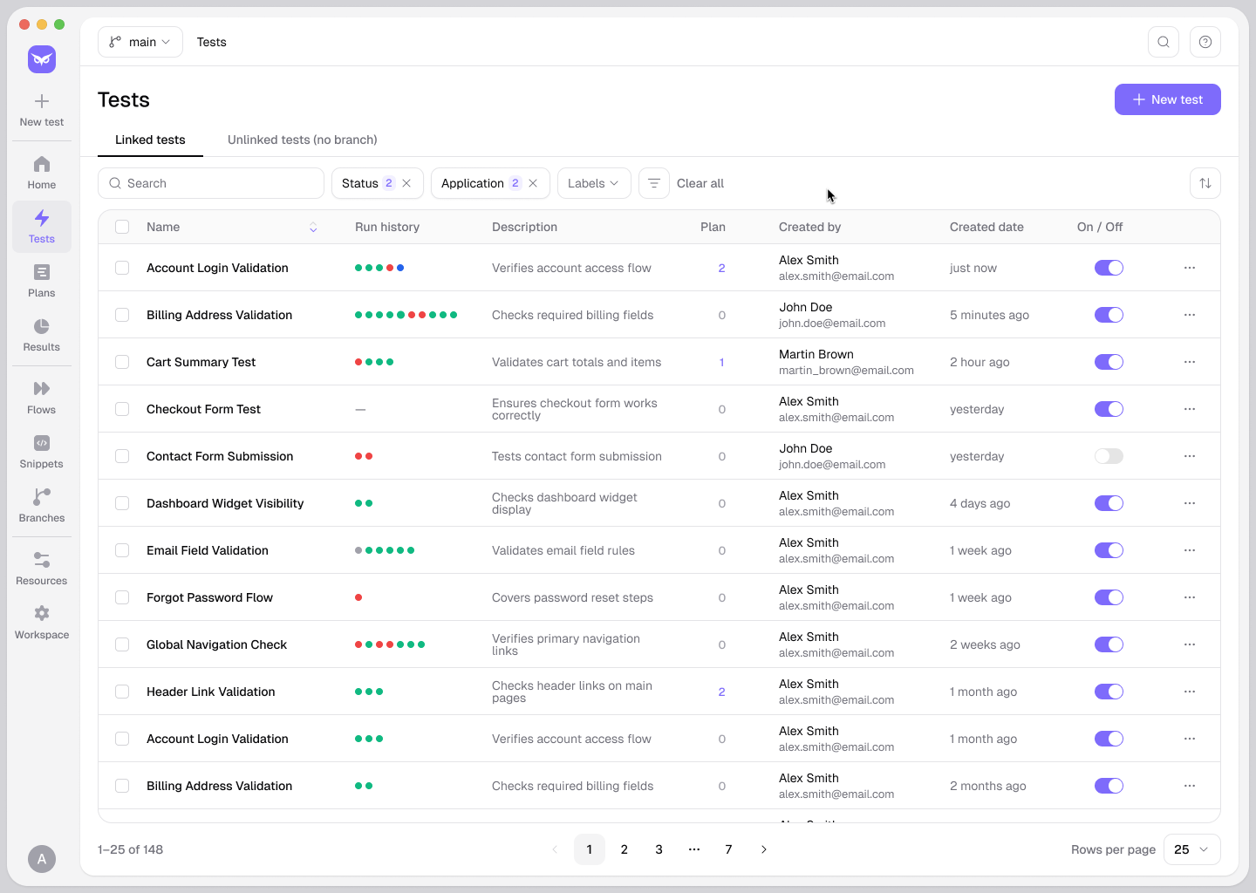Click the sort arrows button at right of filters
The width and height of the screenshot is (1256, 893).
(1205, 183)
